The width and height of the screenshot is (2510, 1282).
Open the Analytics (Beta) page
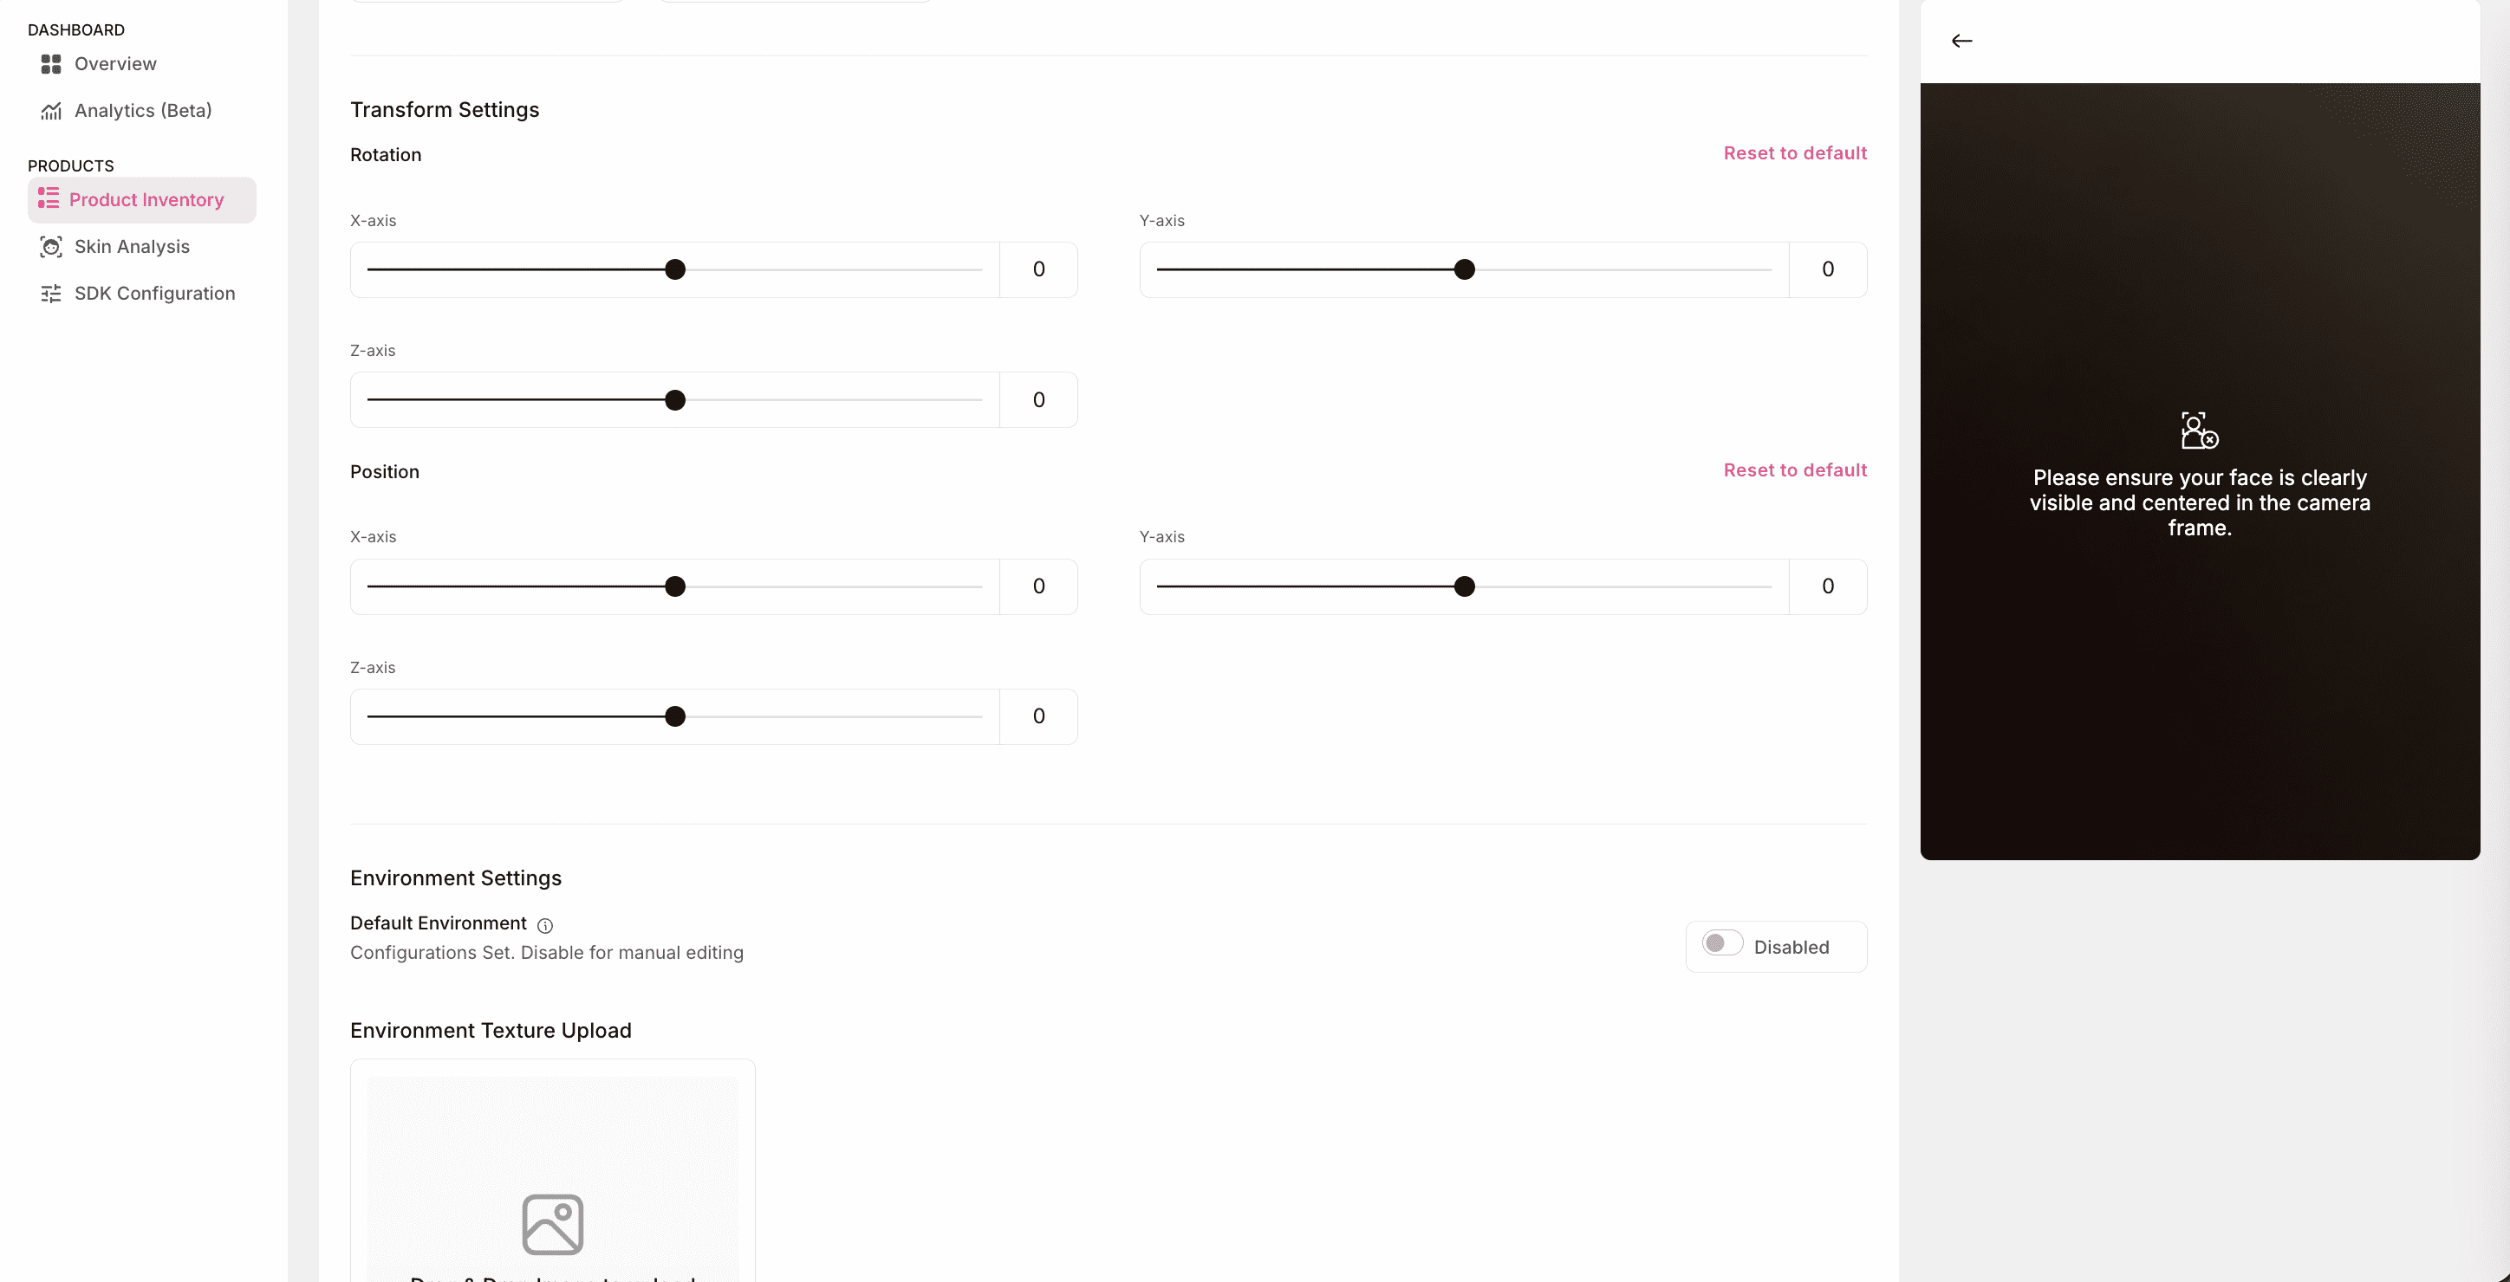click(x=143, y=111)
